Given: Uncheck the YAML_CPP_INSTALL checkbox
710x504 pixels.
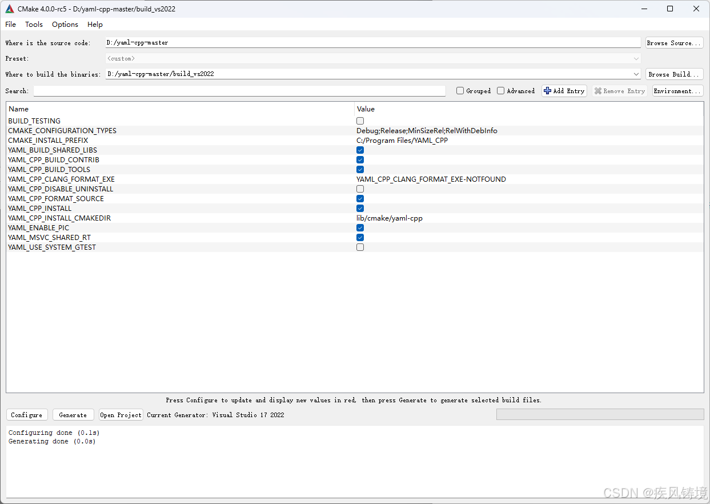Looking at the screenshot, I should coord(360,209).
